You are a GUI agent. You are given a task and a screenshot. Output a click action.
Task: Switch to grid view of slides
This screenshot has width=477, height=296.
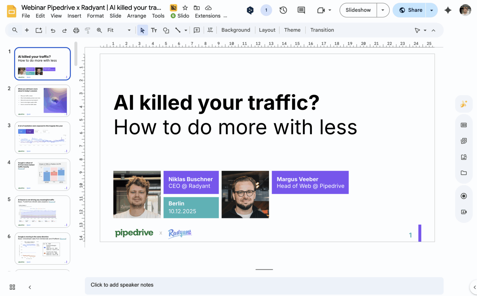tap(12, 287)
